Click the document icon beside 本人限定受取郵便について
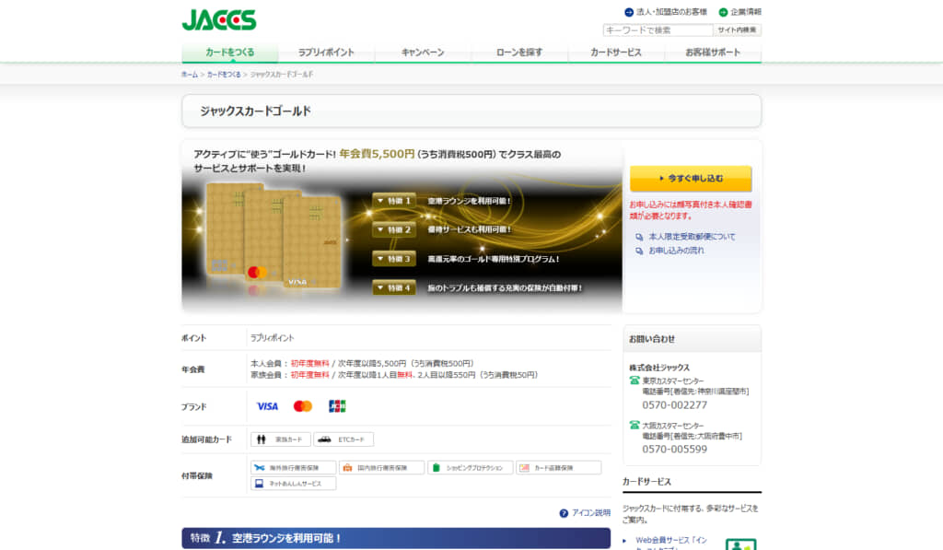The width and height of the screenshot is (943, 550). [x=639, y=237]
